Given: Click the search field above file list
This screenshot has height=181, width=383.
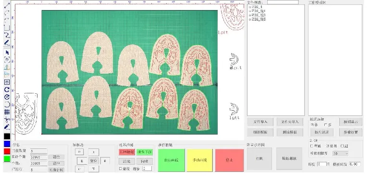Looking at the screenshot, I should (283, 2).
